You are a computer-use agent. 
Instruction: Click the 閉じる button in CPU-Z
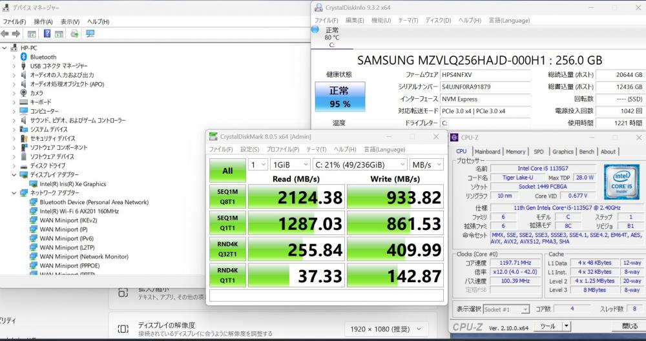629,326
